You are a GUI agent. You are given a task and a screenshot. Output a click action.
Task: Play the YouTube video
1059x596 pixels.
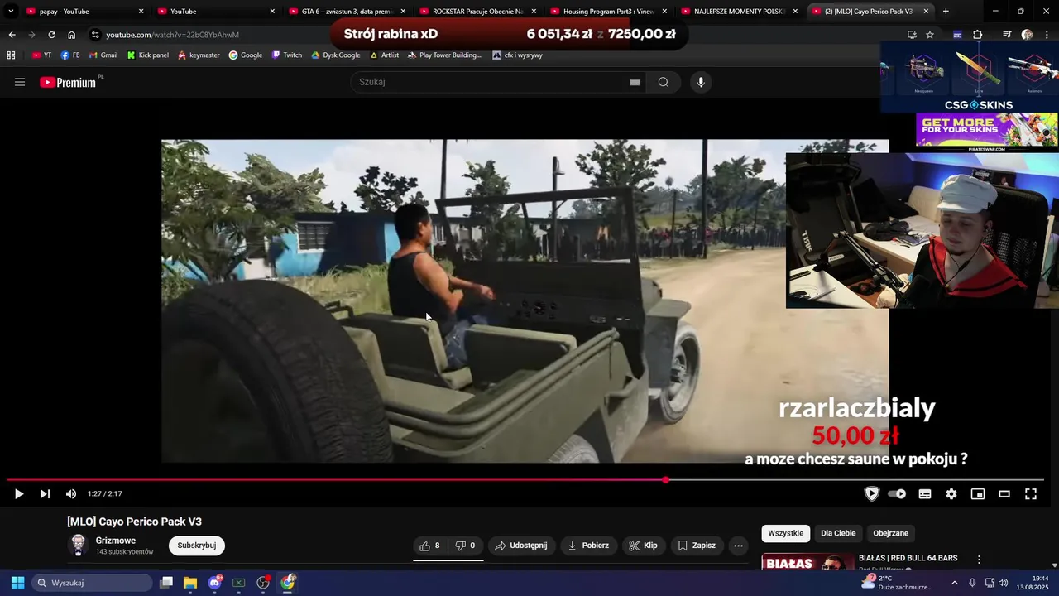(x=18, y=494)
